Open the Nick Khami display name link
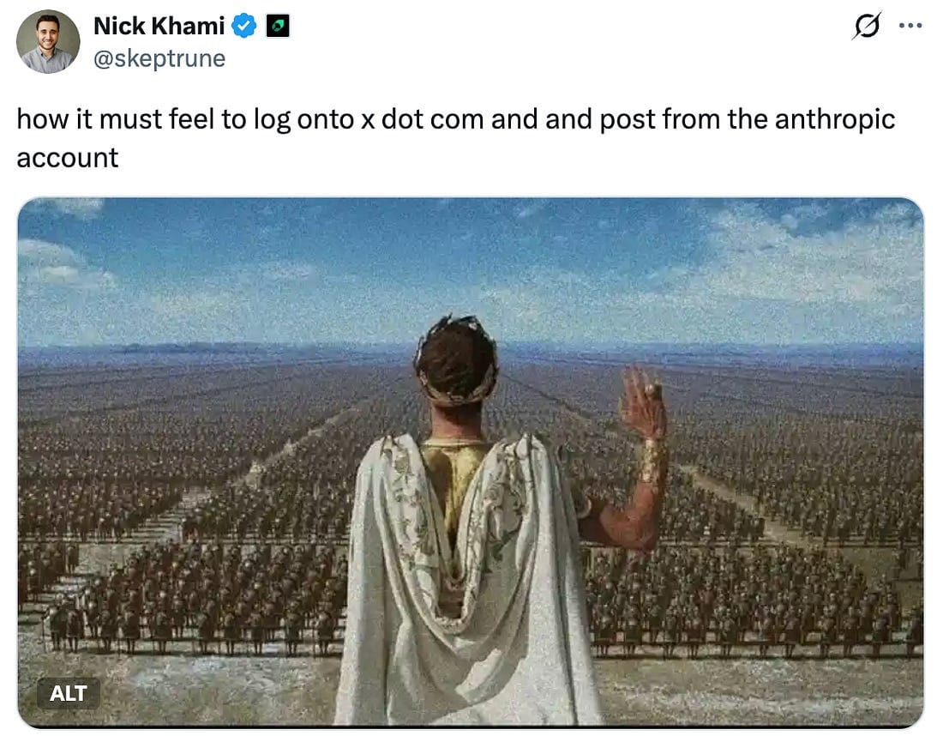The height and width of the screenshot is (736, 943). click(159, 26)
